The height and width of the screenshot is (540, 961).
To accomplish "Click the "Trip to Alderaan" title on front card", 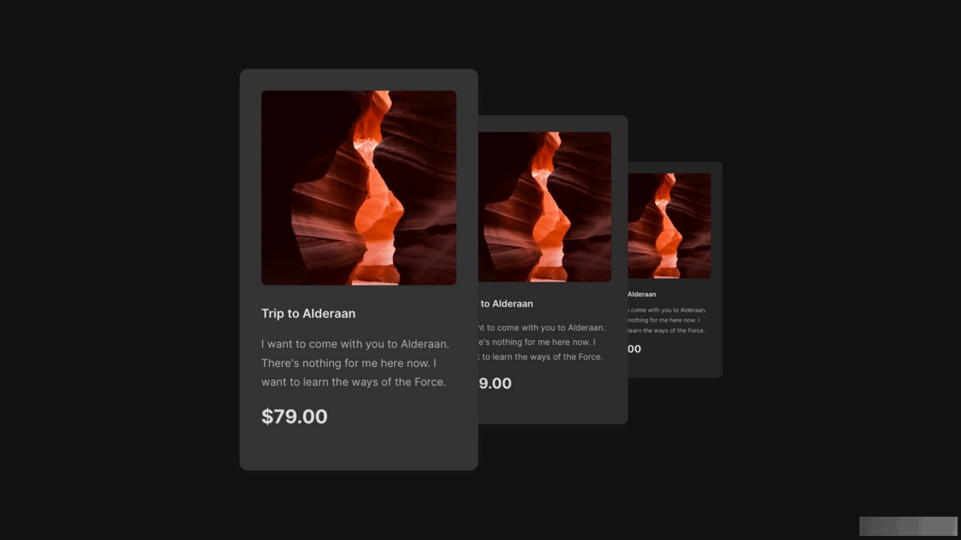I will coord(308,314).
